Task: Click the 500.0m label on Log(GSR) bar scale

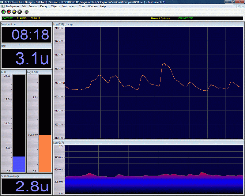Action: [x=32, y=135]
